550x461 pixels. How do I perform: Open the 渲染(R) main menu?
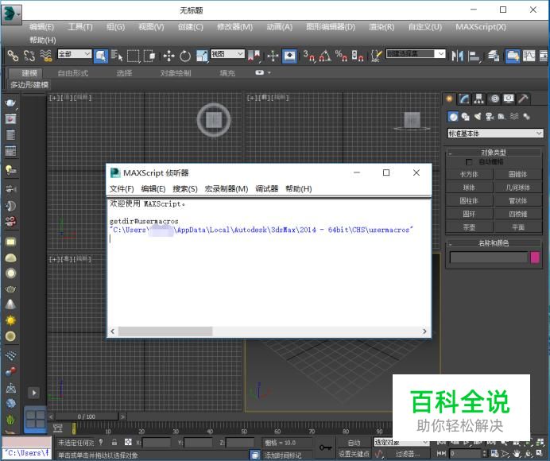pos(382,27)
